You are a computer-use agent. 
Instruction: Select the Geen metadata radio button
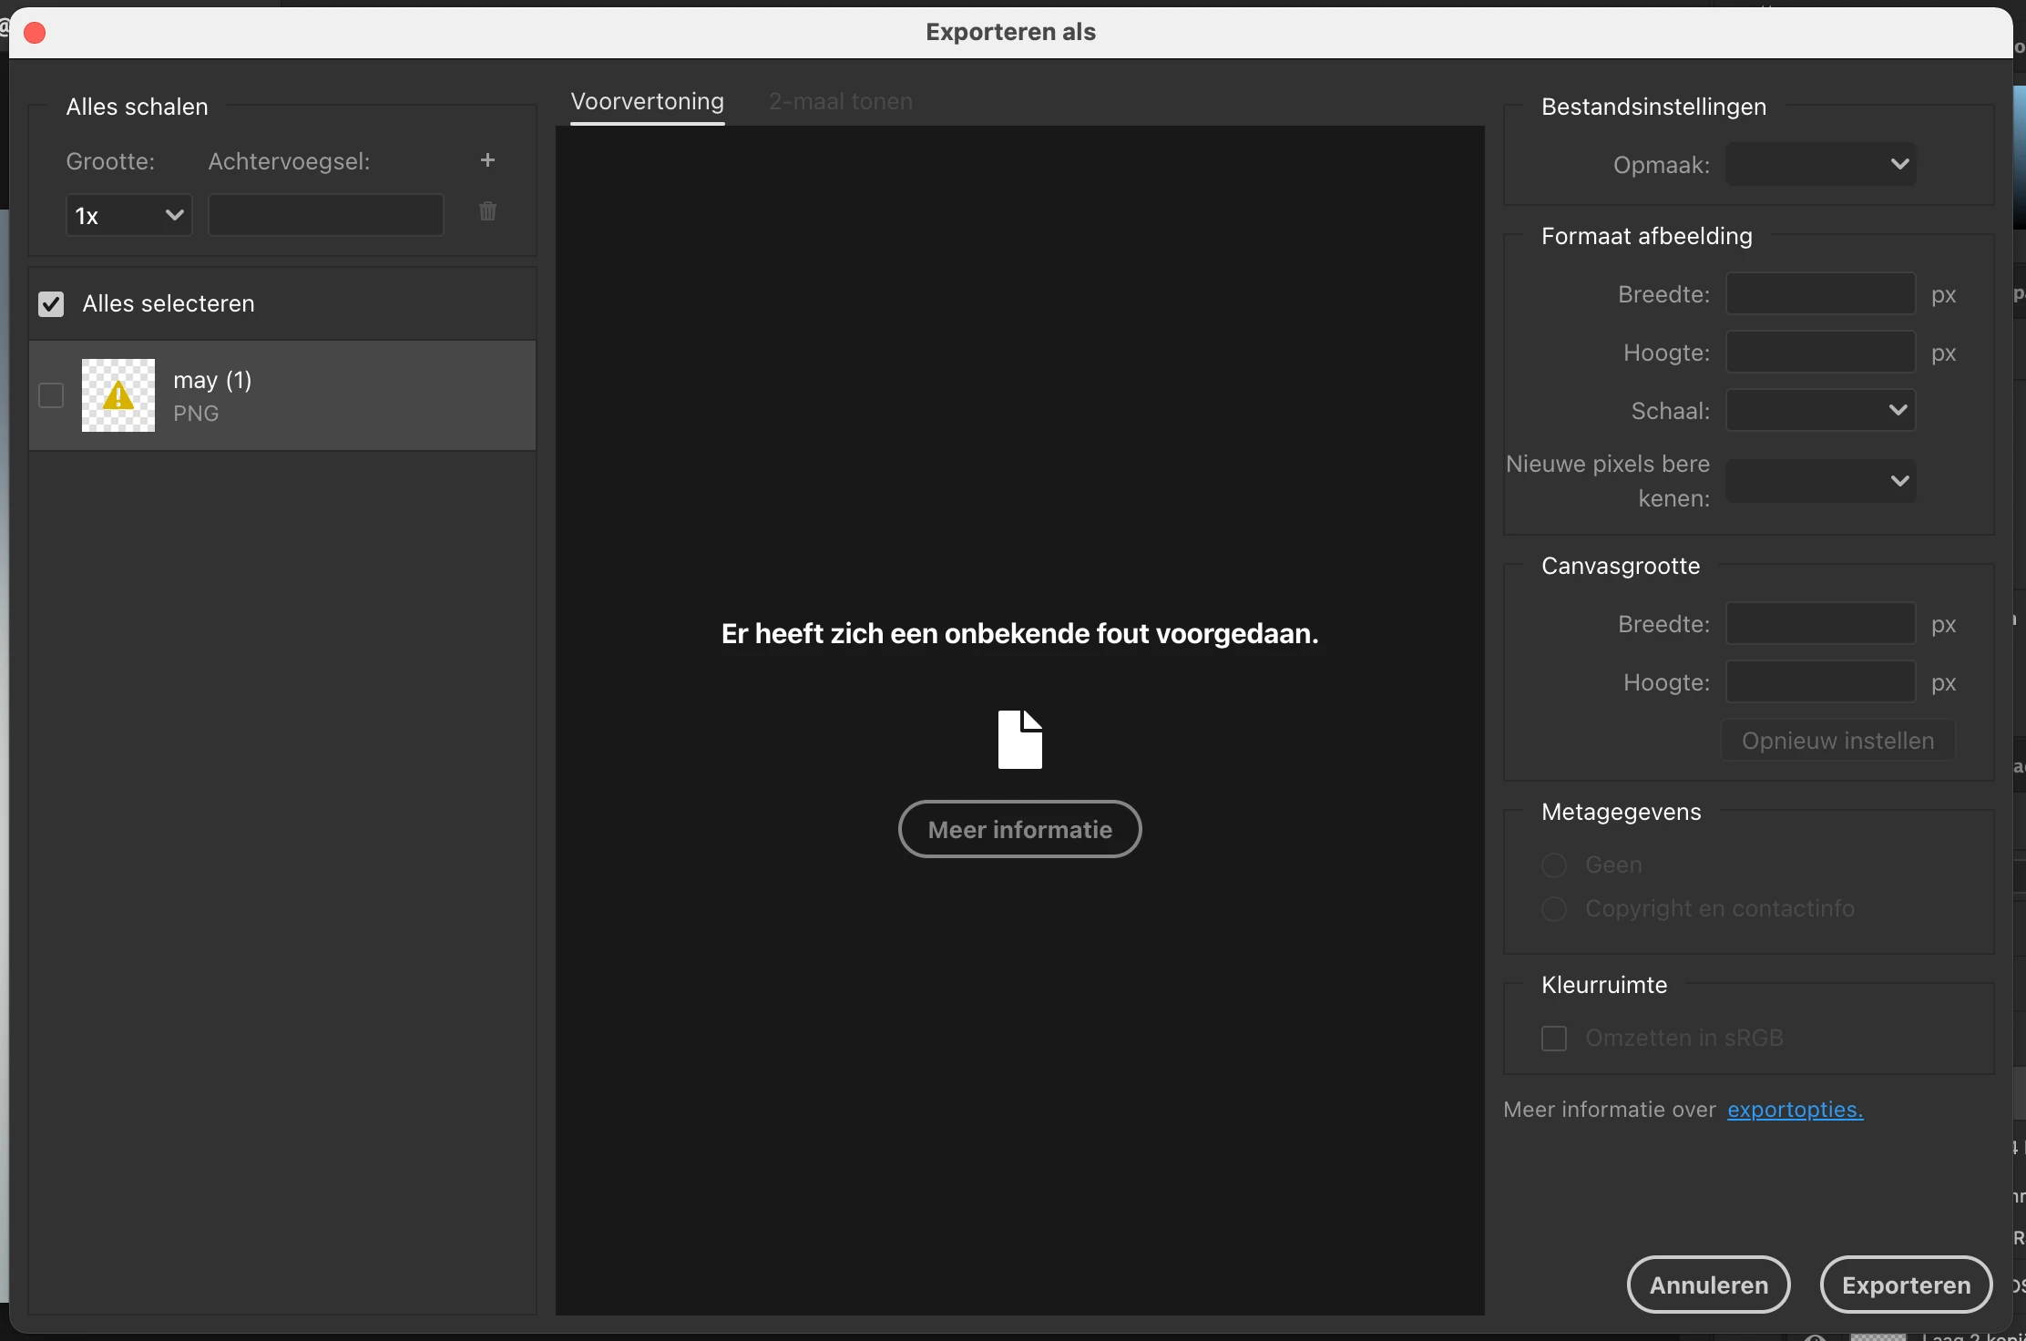coord(1554,865)
